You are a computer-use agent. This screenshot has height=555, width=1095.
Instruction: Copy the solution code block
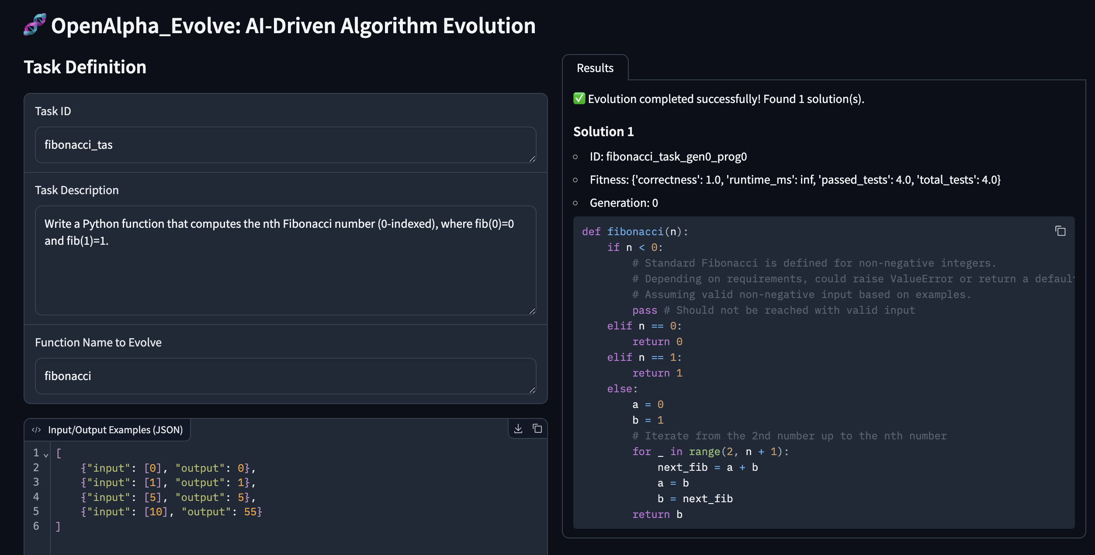[1060, 231]
